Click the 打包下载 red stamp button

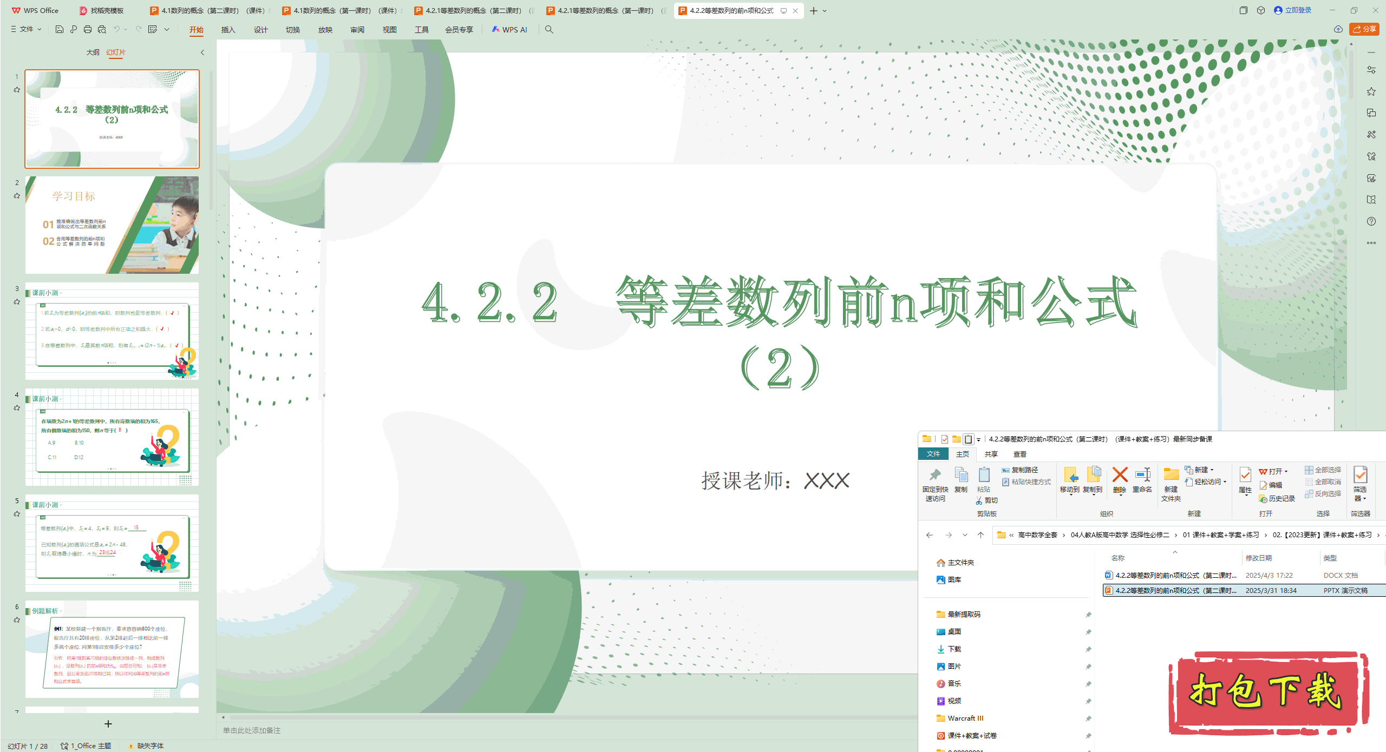pyautogui.click(x=1269, y=692)
